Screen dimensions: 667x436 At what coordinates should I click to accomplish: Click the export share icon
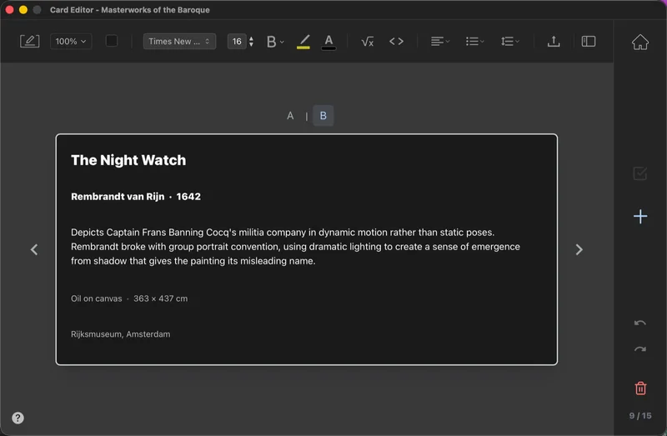click(x=554, y=41)
